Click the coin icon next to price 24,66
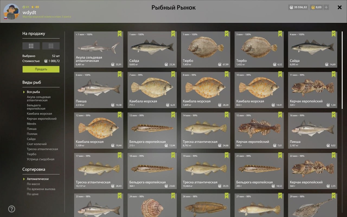This screenshot has width=347, height=217. click(220, 146)
